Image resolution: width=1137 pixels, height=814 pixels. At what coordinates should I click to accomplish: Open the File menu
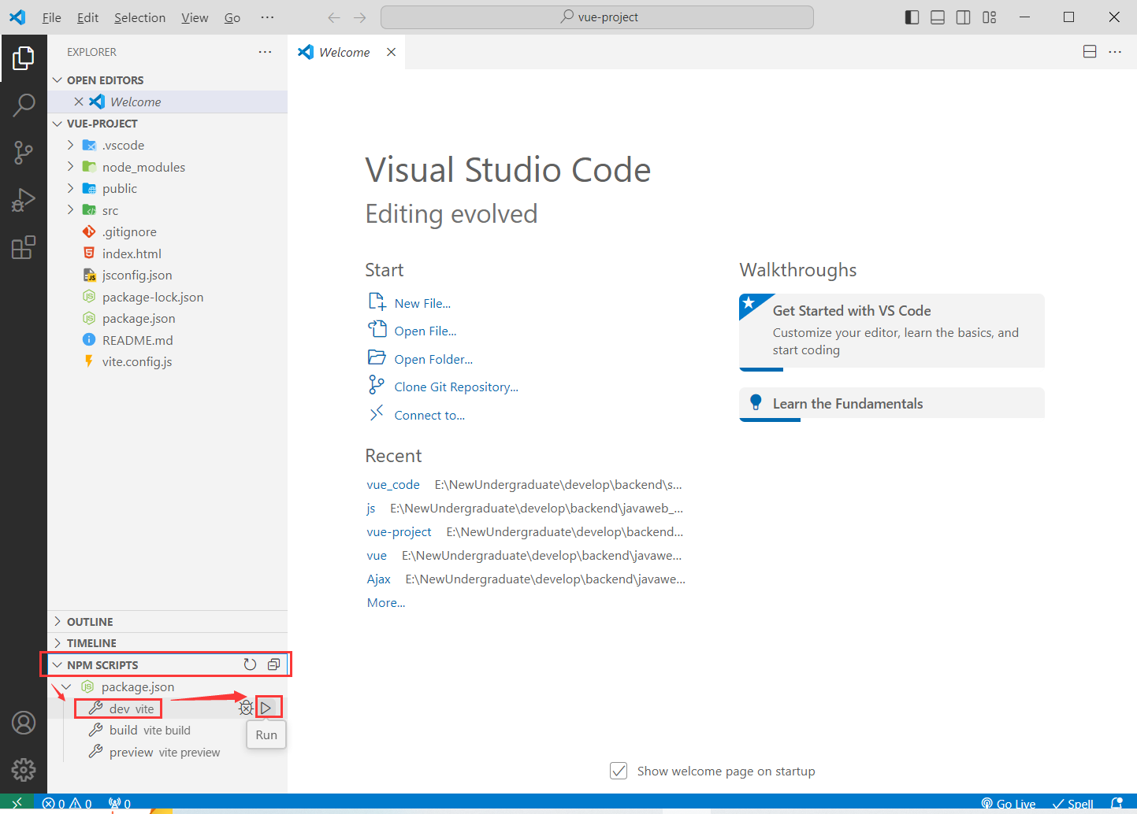click(52, 17)
